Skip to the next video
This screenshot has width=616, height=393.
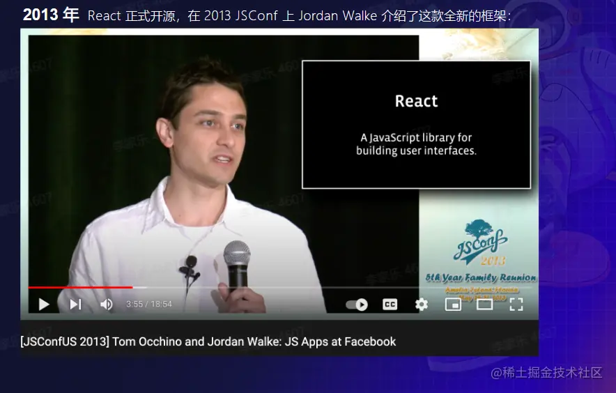75,305
